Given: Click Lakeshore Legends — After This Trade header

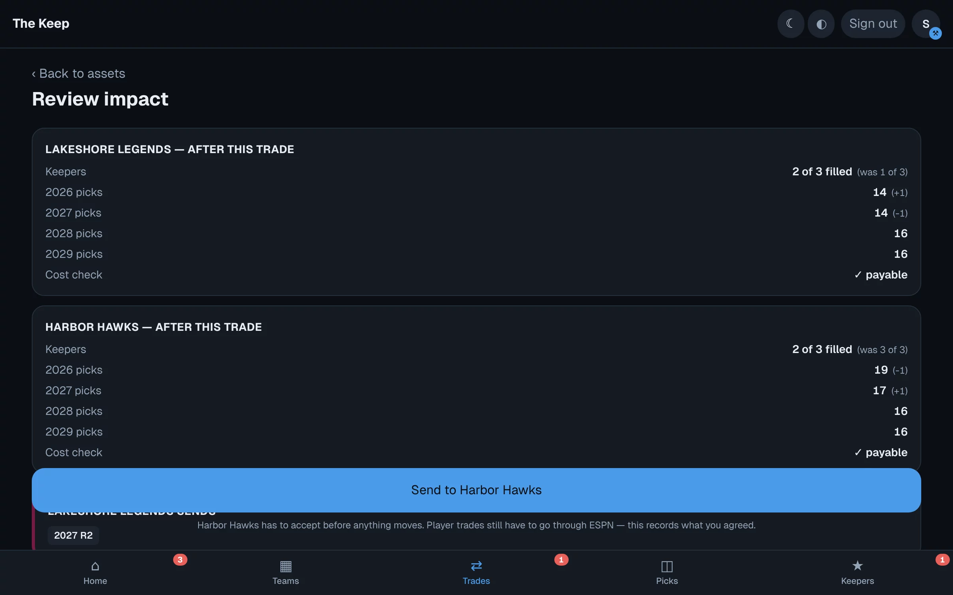Looking at the screenshot, I should pyautogui.click(x=170, y=149).
